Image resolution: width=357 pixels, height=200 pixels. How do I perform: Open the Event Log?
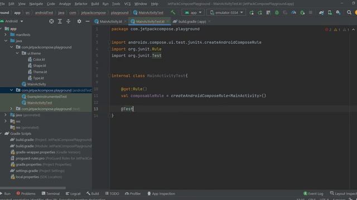313,193
